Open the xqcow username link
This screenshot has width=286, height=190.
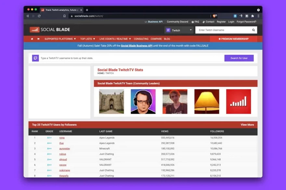[x=63, y=165]
